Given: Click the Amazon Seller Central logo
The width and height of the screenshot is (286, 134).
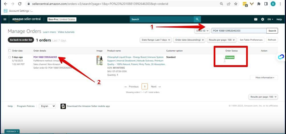Looking at the screenshot, I should pyautogui.click(x=26, y=19).
